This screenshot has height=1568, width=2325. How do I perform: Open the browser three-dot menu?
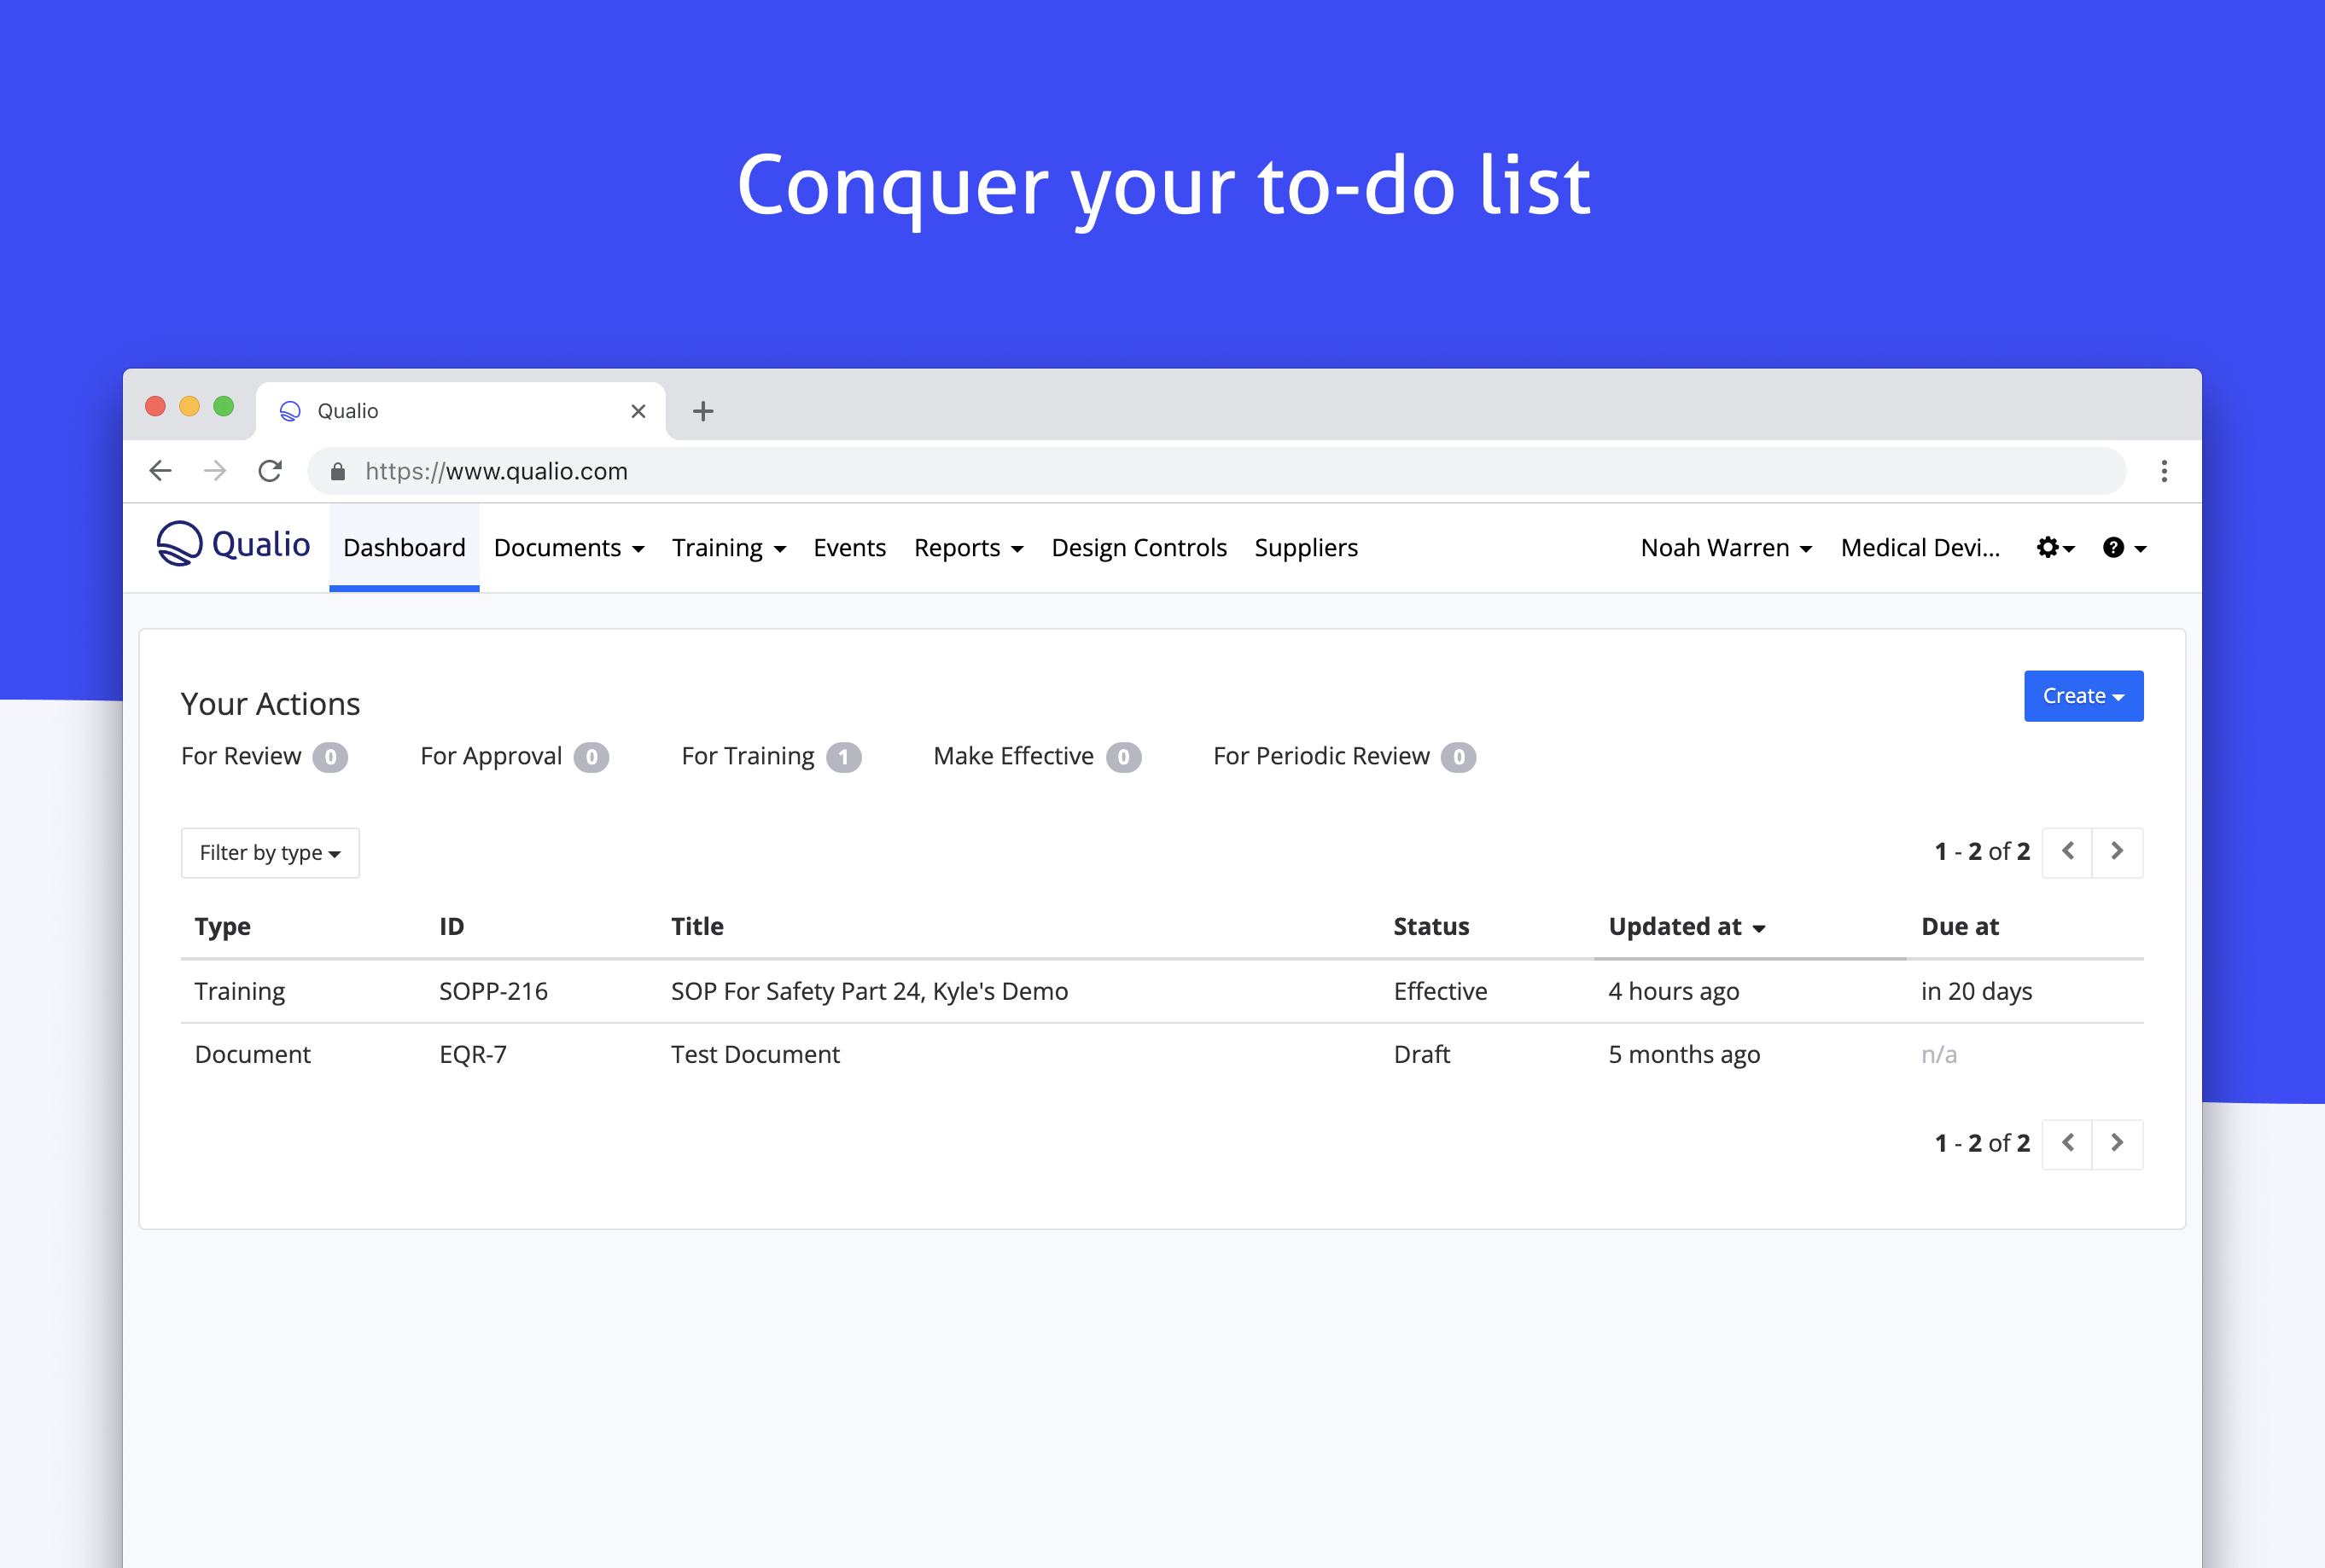[x=2163, y=471]
